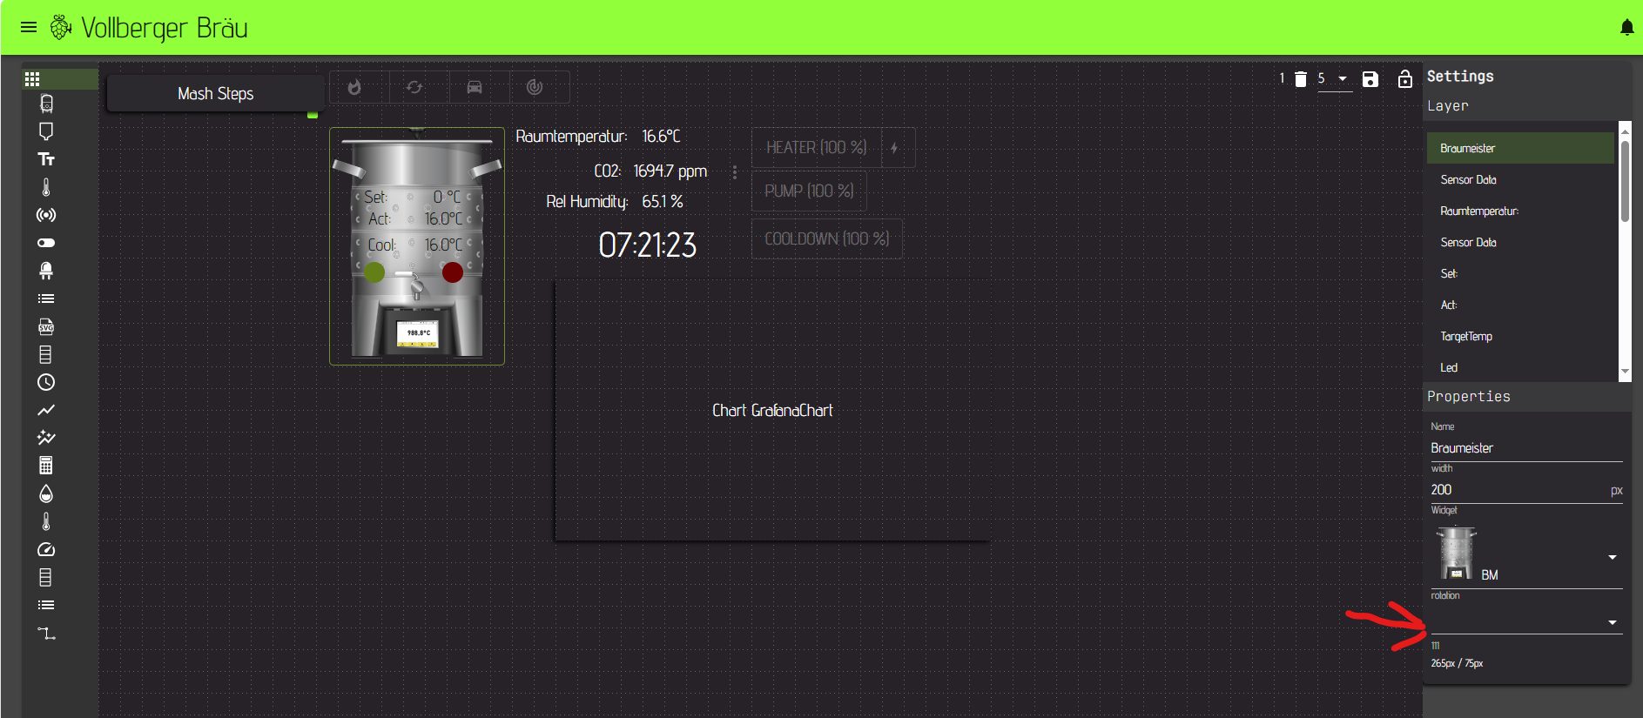The width and height of the screenshot is (1643, 718).
Task: Click the Mash Steps button
Action: 215,94
